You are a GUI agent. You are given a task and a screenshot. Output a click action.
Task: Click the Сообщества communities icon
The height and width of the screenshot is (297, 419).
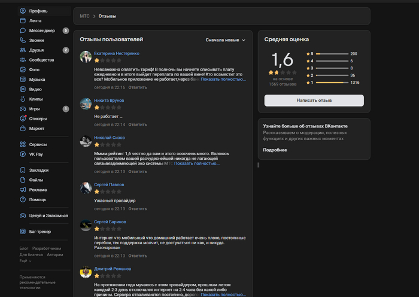click(x=23, y=60)
